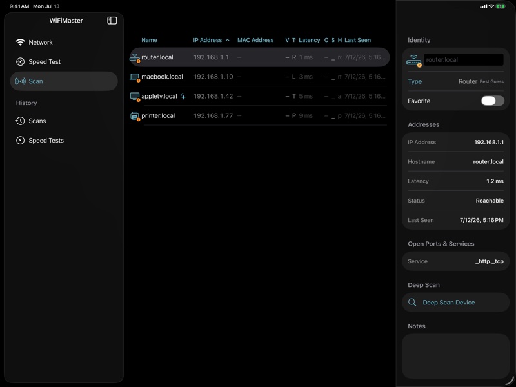This screenshot has width=516, height=387.
Task: Click the macbook laptop icon in list
Action: click(x=135, y=77)
